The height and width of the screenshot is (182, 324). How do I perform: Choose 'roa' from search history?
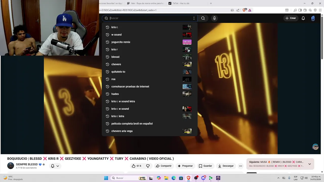tap(149, 79)
